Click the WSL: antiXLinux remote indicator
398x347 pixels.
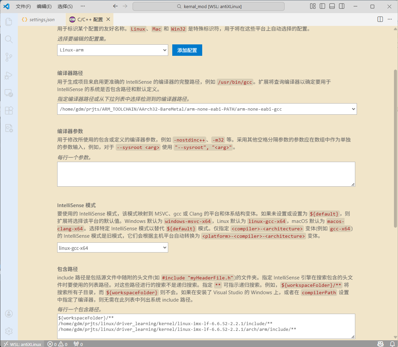[22, 344]
